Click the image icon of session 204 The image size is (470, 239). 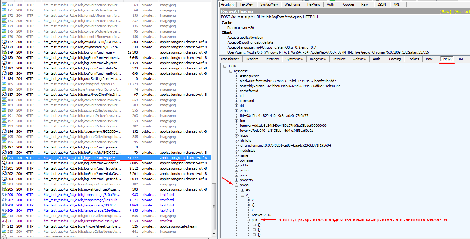4,184
